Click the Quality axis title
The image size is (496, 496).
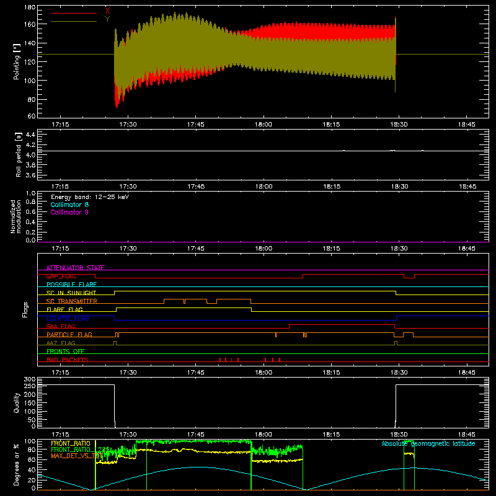(17, 402)
